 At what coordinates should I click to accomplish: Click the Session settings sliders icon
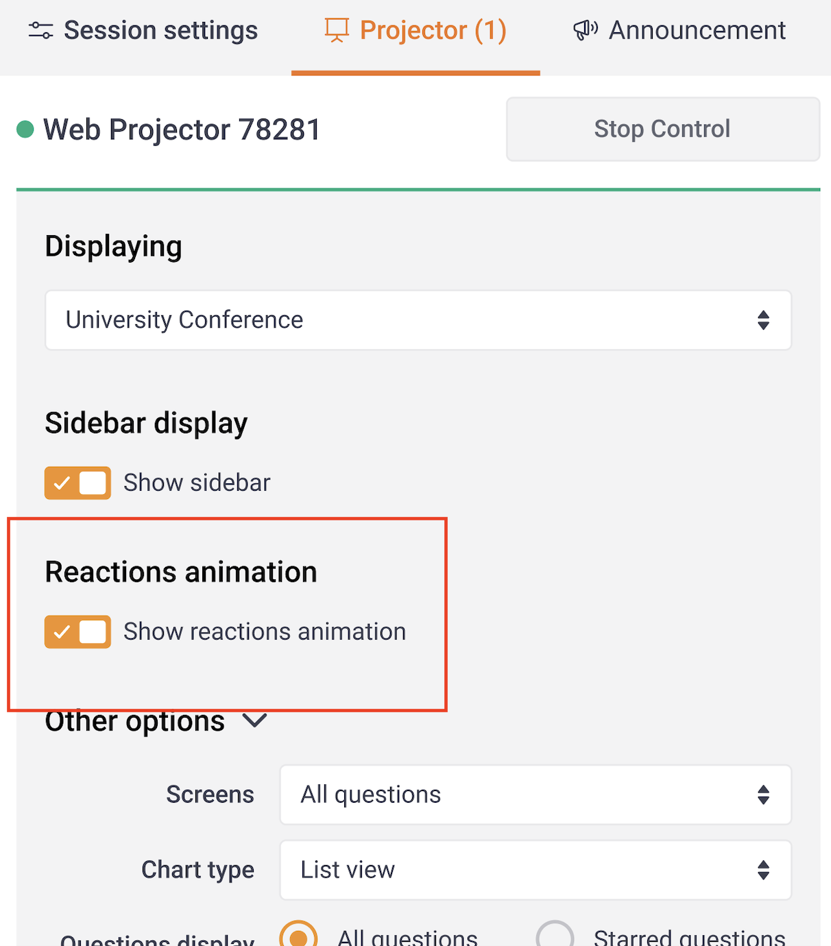[x=40, y=31]
